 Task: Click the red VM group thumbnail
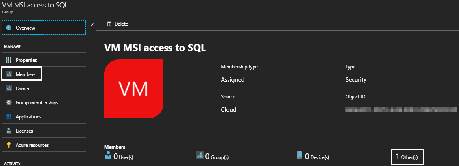coord(133,89)
